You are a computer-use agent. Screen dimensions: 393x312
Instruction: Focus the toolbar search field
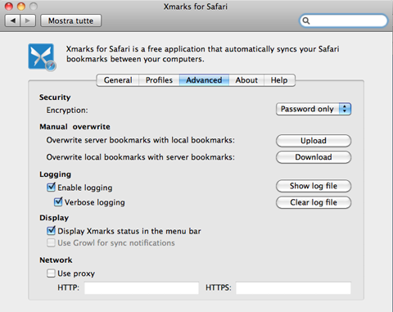point(344,20)
